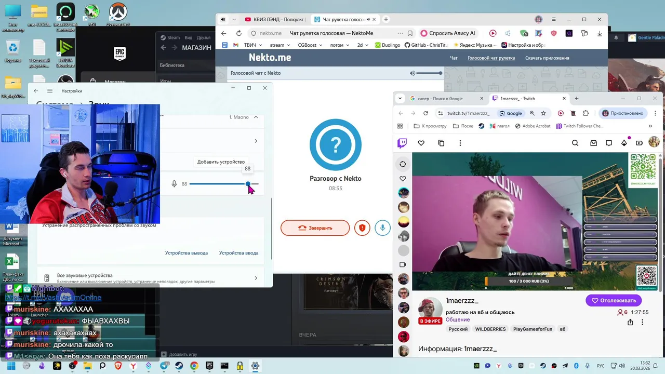Screen dimensions: 665x374
Task: Toggle the Twitch sidebar collapse icon
Action: pos(403,164)
